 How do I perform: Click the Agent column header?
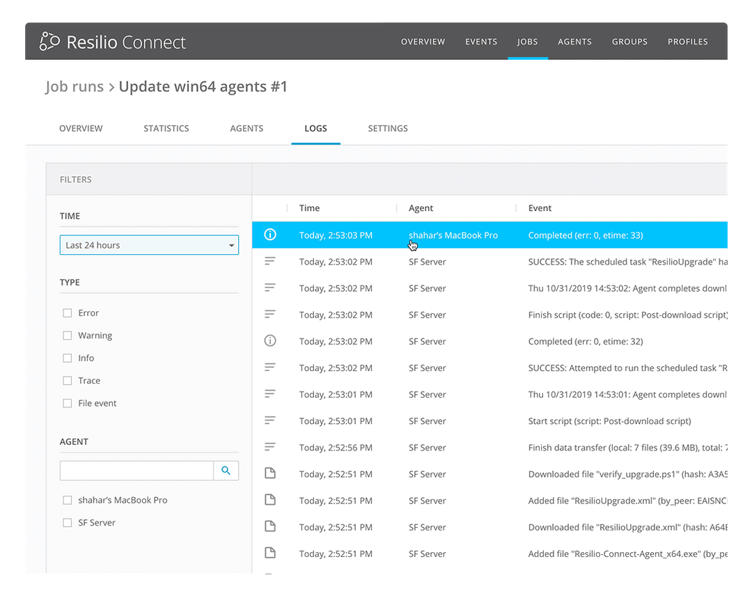pos(421,208)
